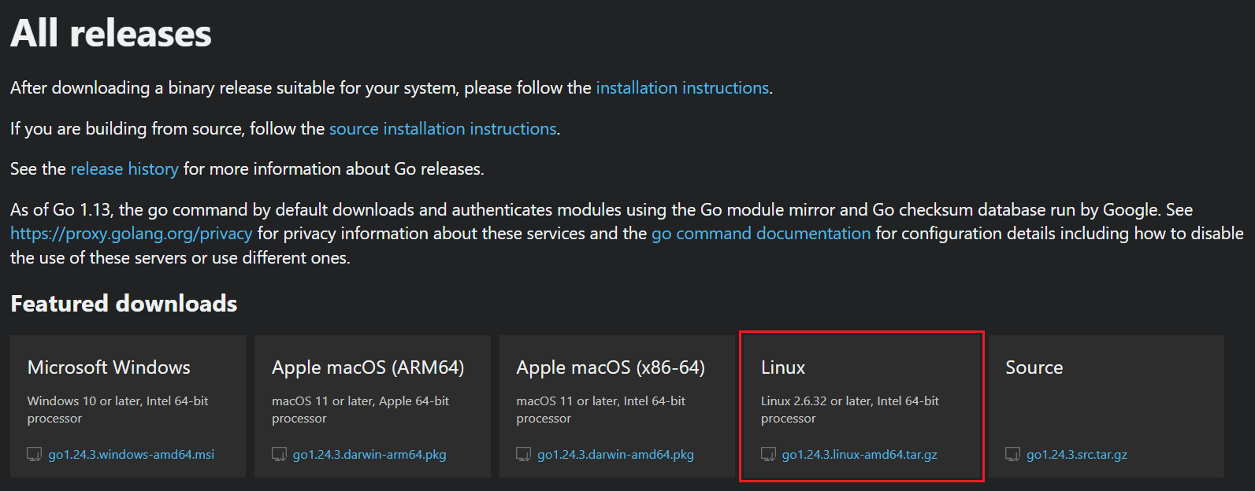Download the go1.24.3.windows-amd64.msi file link
This screenshot has width=1255, height=491.
(131, 455)
